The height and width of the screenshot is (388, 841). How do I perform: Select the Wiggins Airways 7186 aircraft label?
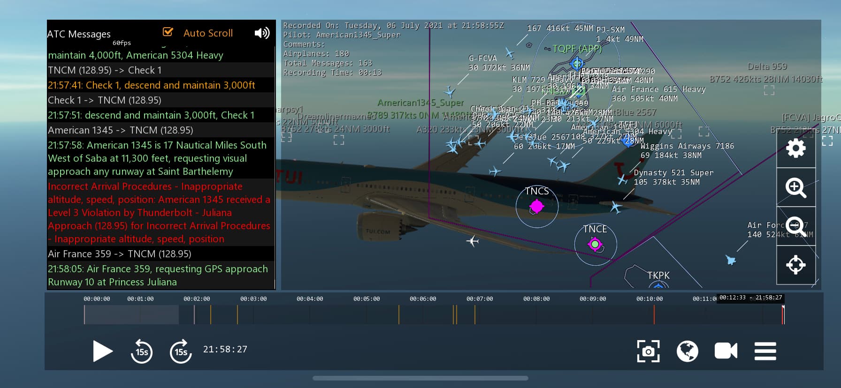(687, 150)
